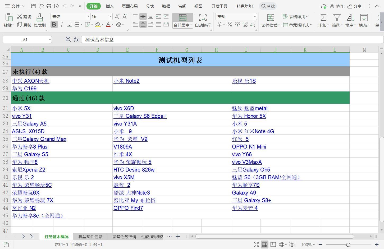Open the 小米 Note2 hyperlink

coord(126,81)
